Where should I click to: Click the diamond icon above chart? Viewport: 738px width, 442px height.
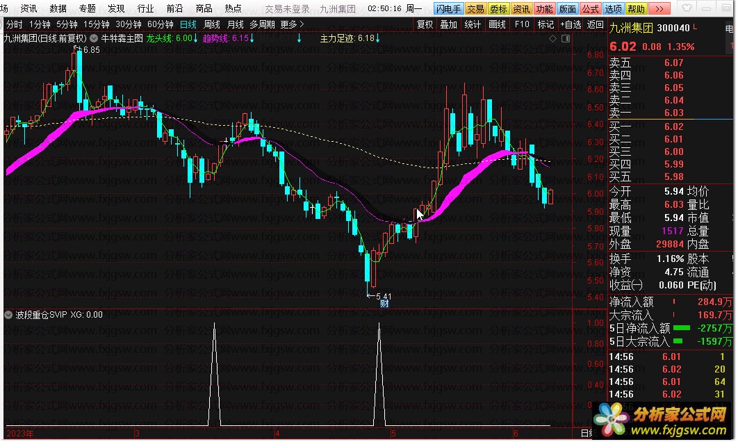[552, 39]
